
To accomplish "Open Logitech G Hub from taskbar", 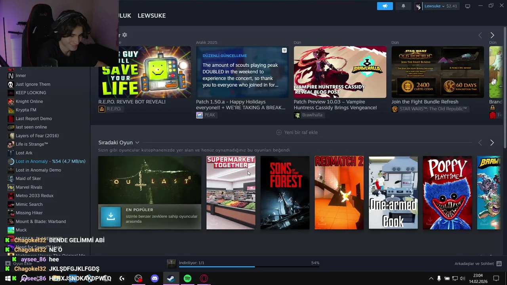I will pos(122,279).
